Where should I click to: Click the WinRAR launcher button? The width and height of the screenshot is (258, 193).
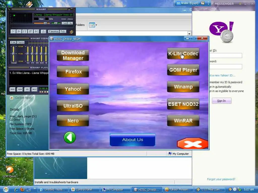183,121
